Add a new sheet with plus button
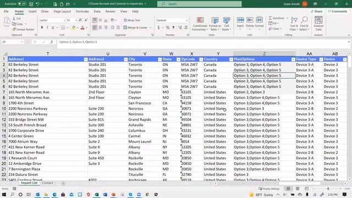 (63, 183)
